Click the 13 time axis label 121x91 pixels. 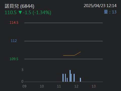(x=94, y=86)
